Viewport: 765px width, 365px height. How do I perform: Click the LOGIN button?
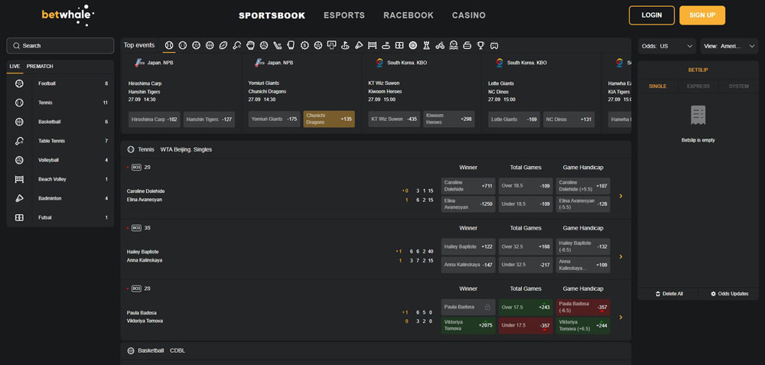(651, 15)
